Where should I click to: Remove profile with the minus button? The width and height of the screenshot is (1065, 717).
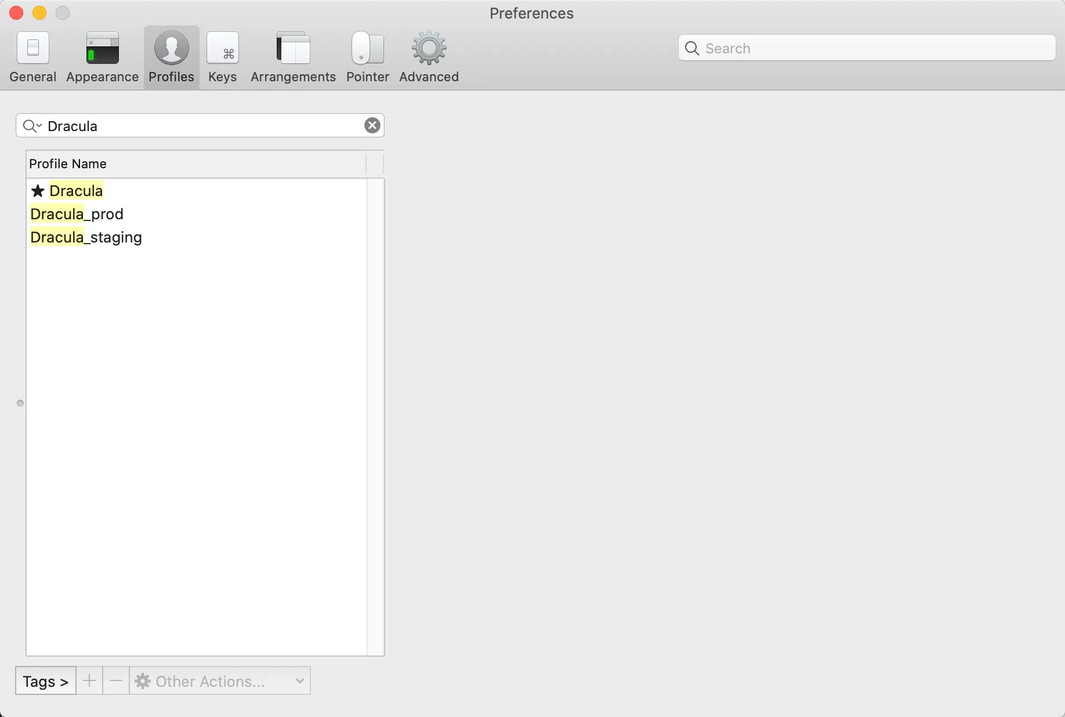click(116, 681)
